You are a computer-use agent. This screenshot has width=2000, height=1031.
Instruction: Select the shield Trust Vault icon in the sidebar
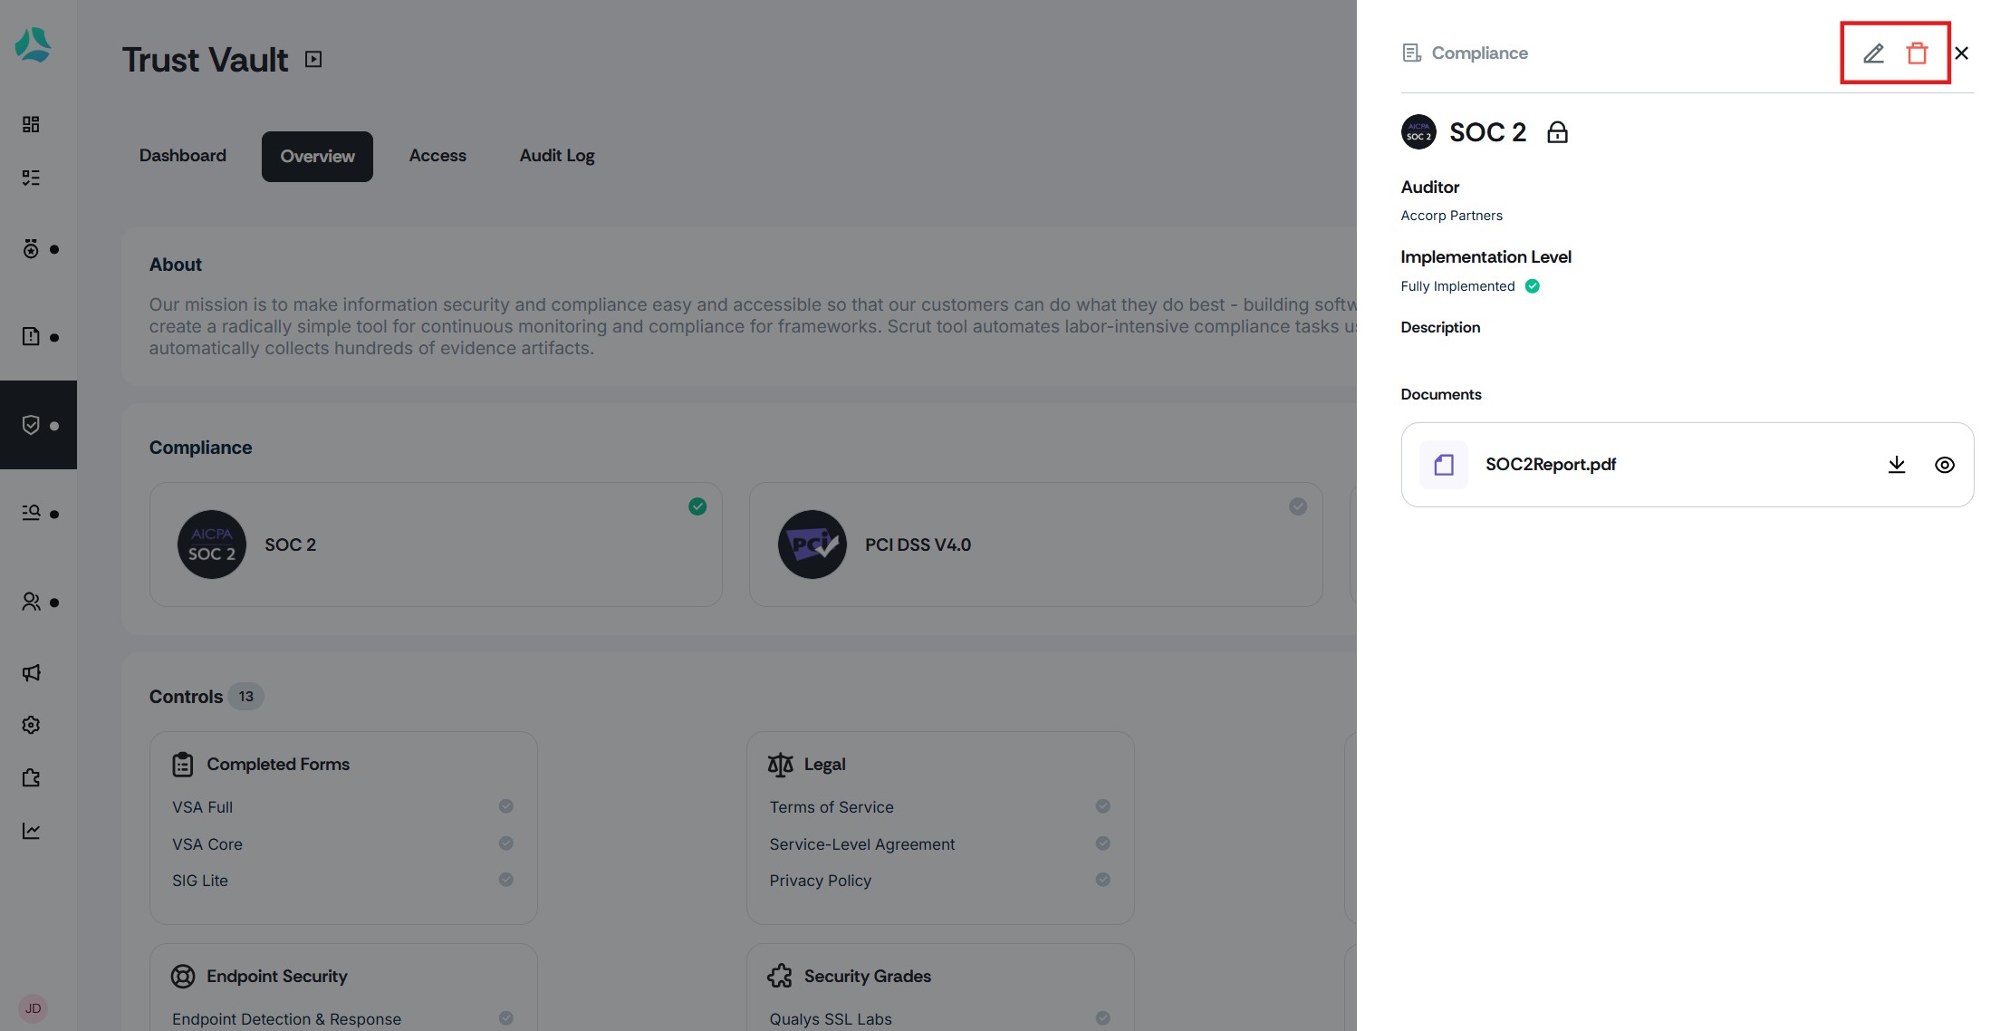click(31, 425)
